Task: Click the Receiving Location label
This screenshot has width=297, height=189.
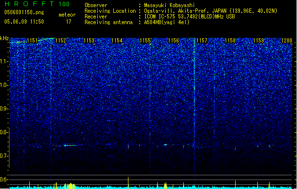Action: pyautogui.click(x=110, y=11)
